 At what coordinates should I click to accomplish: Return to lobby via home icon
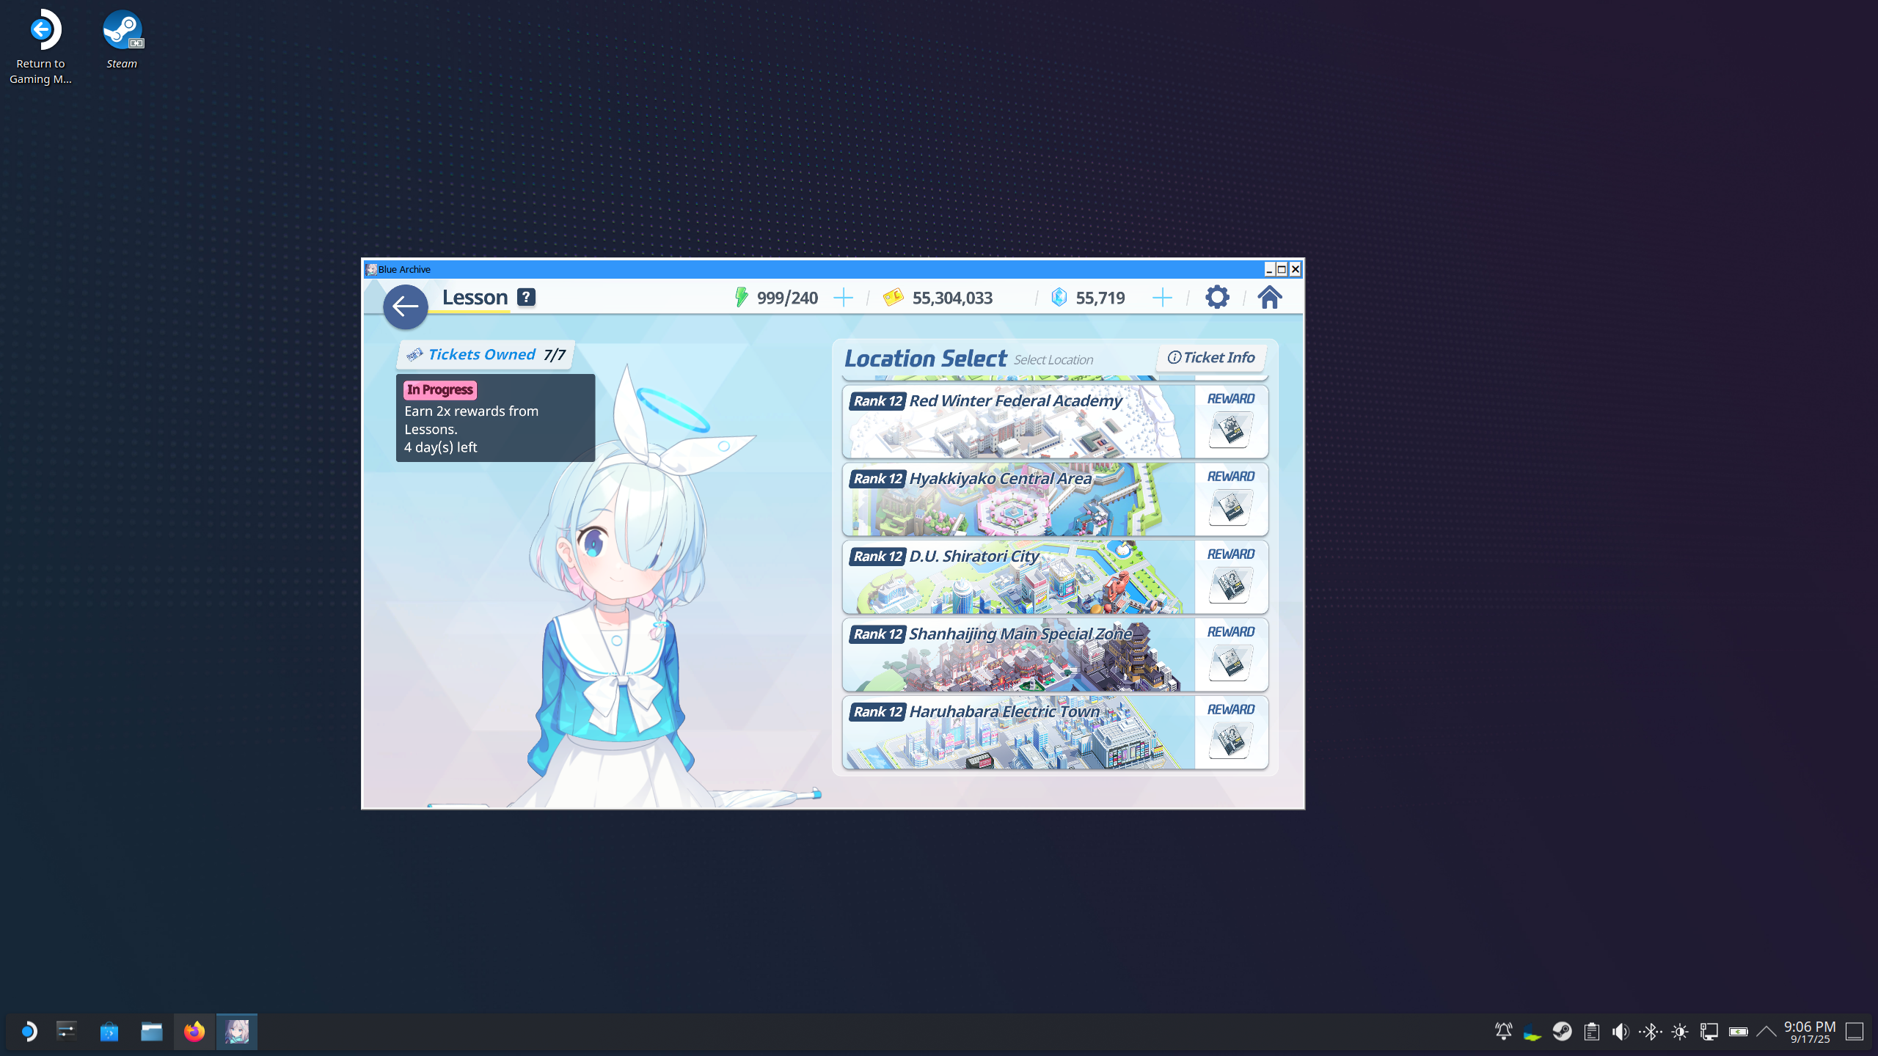(1270, 297)
